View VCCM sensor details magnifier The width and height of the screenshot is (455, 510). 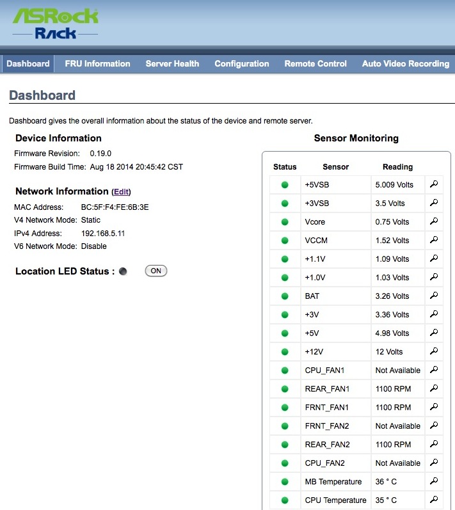pyautogui.click(x=434, y=240)
